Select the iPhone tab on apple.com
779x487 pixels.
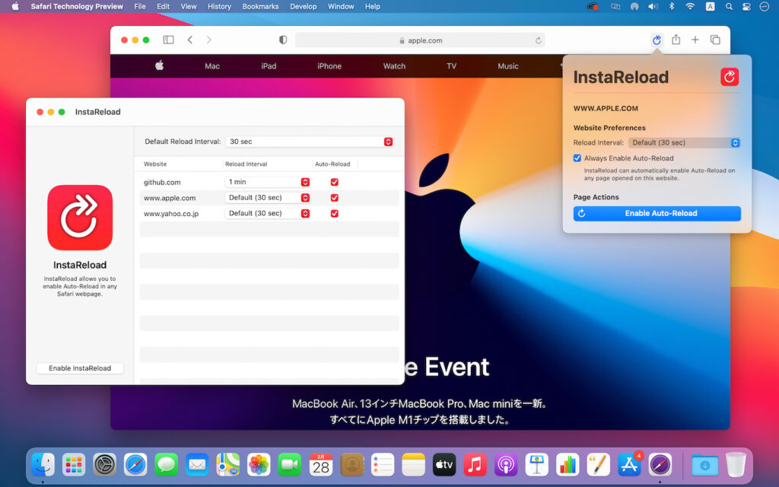click(x=329, y=66)
